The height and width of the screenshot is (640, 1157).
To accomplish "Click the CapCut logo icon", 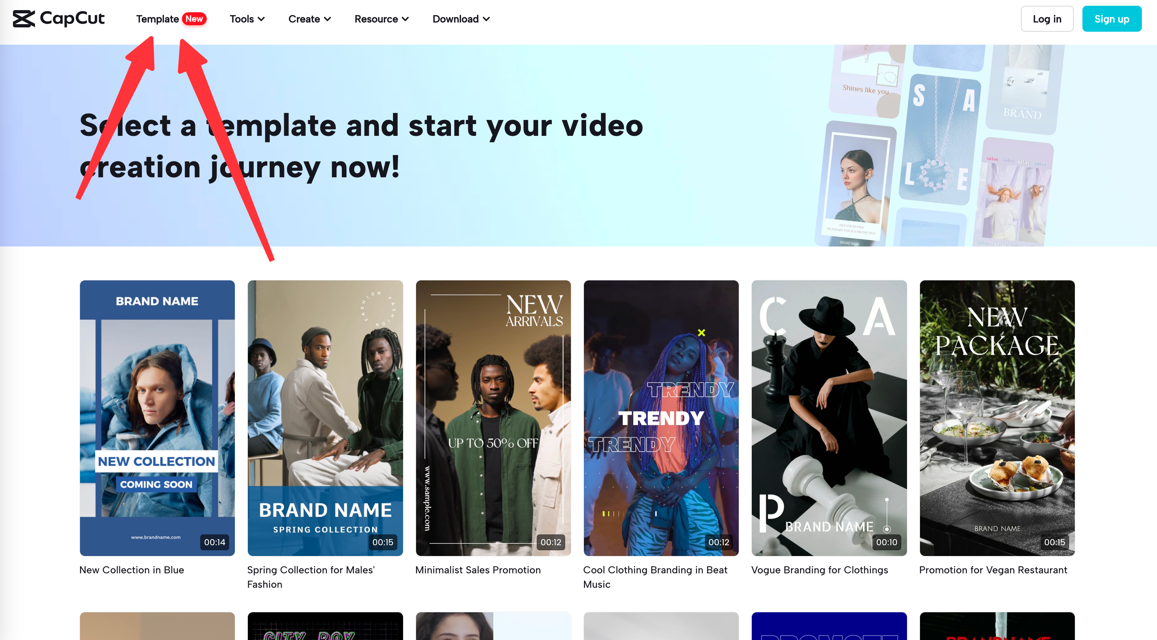I will [x=24, y=19].
